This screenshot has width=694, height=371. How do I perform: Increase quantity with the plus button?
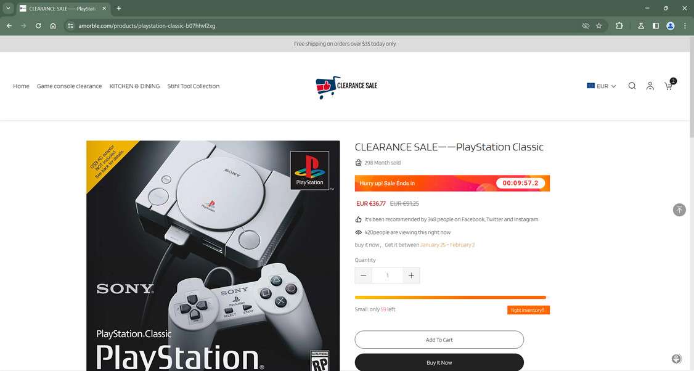point(411,275)
